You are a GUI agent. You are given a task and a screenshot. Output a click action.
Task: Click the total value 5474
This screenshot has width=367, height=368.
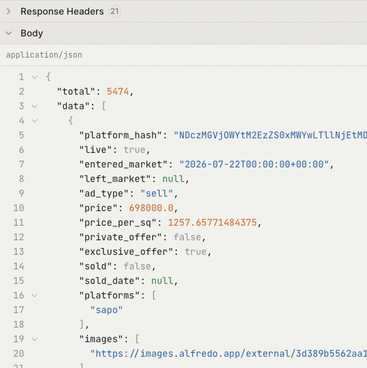pos(118,91)
